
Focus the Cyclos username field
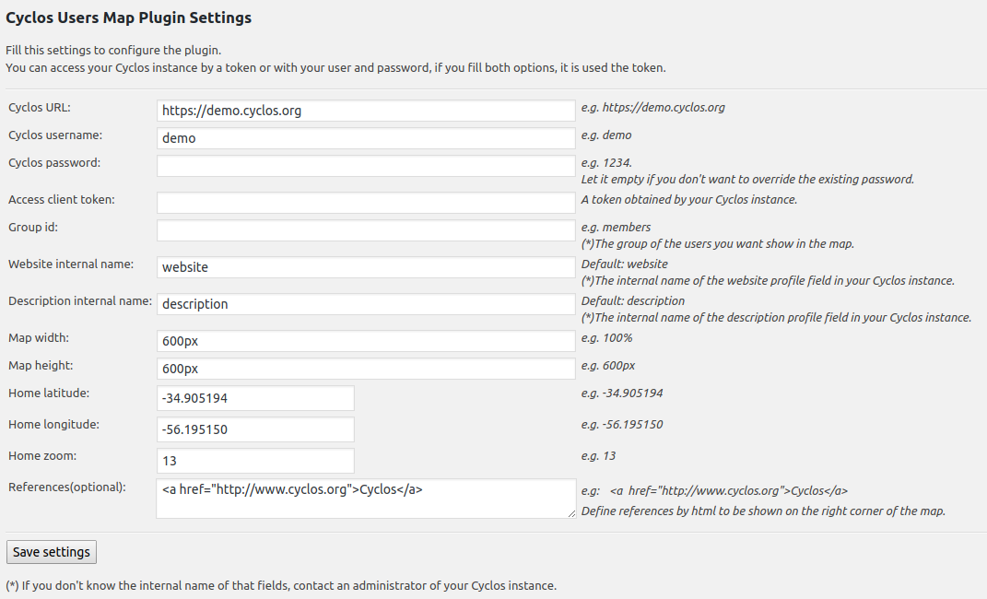(366, 138)
